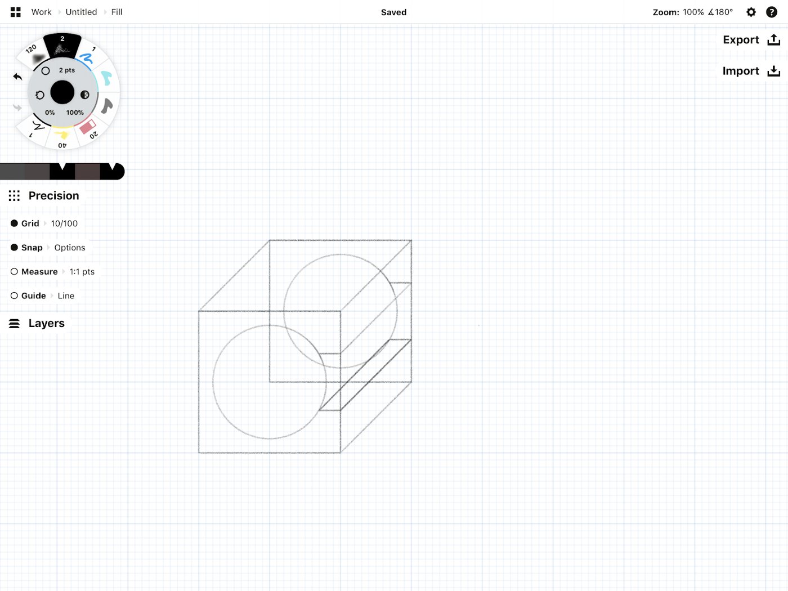
Task: Pick a dark shade from the color strip
Action: (x=62, y=171)
